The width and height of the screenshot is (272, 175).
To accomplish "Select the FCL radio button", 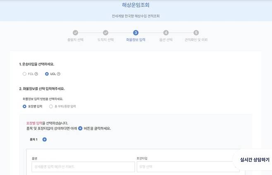I will (x=25, y=74).
